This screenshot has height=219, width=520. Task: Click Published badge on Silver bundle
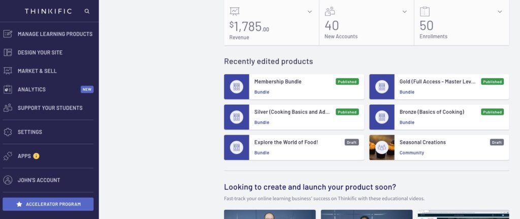point(347,112)
